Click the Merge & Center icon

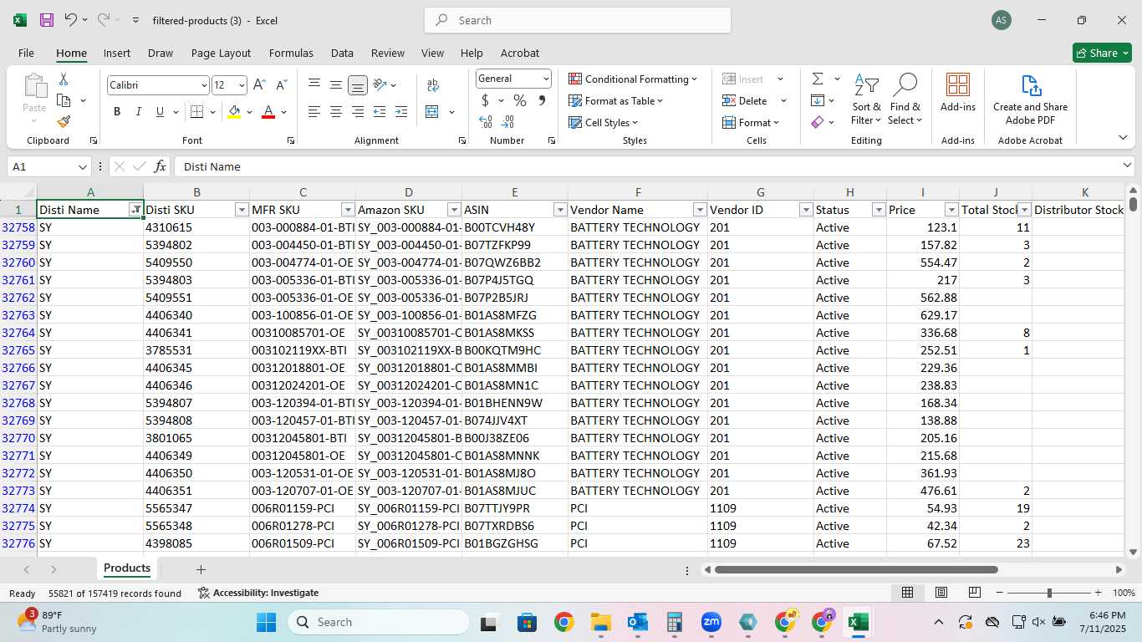pyautogui.click(x=432, y=112)
